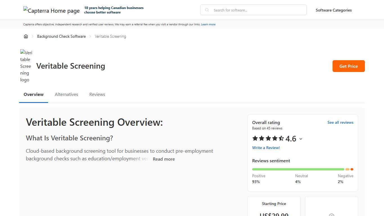
Task: Click the home icon in the breadcrumb
Action: 26,36
